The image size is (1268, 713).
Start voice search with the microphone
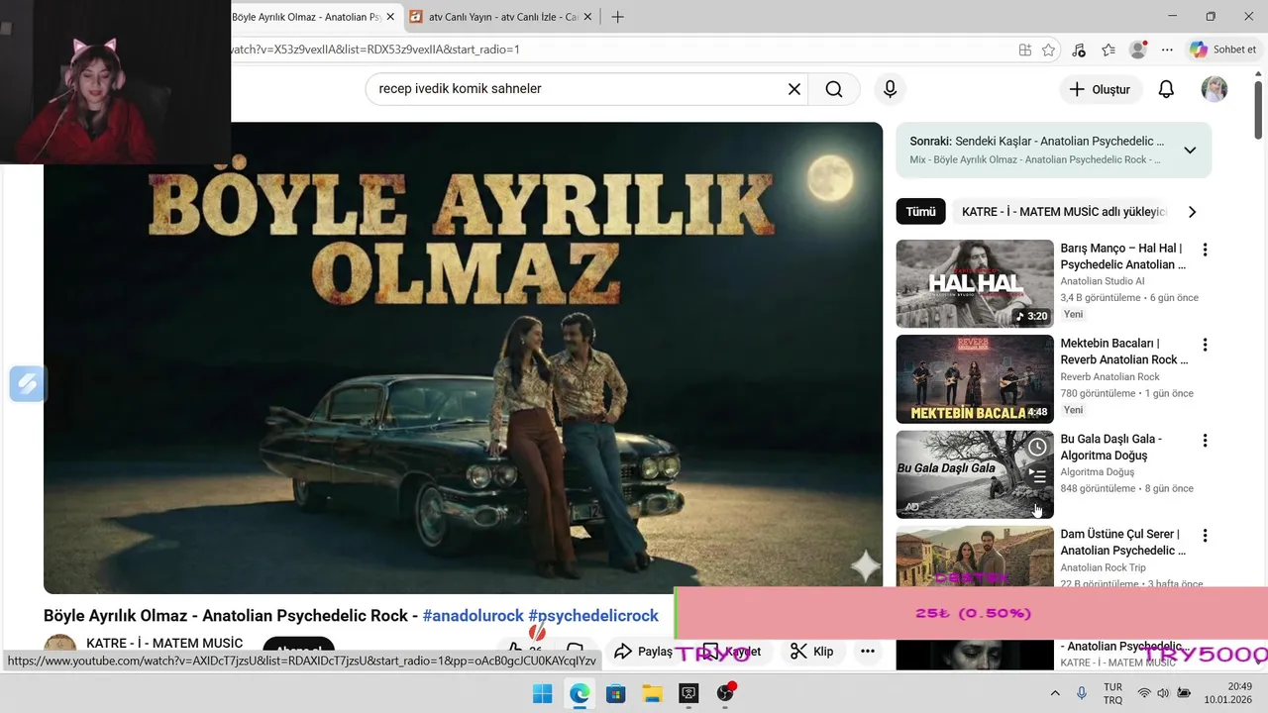pos(890,89)
